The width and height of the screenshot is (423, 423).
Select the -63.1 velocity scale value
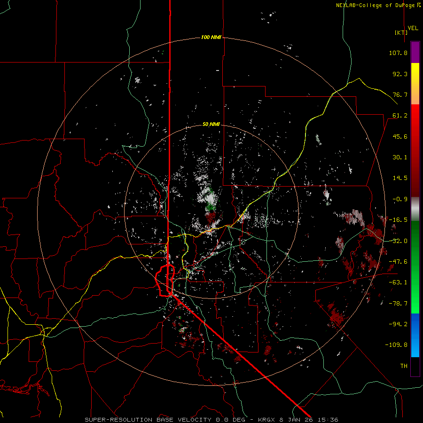coord(398,282)
